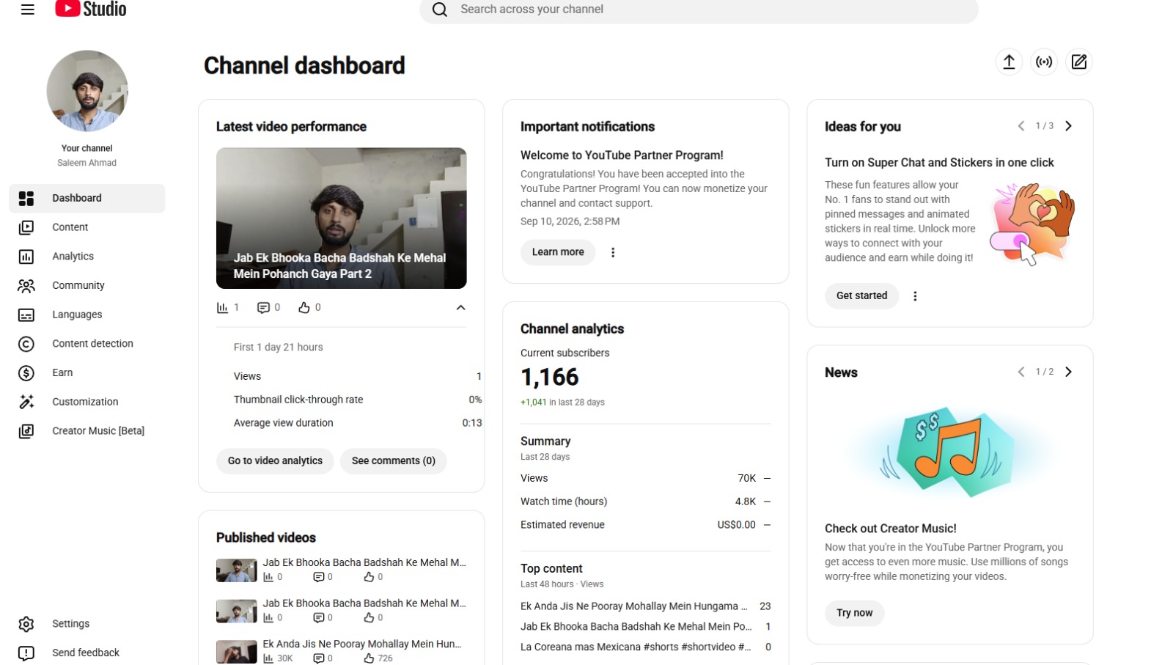Click the comments icon under the latest video
Image resolution: width=1173 pixels, height=665 pixels.
click(x=263, y=308)
